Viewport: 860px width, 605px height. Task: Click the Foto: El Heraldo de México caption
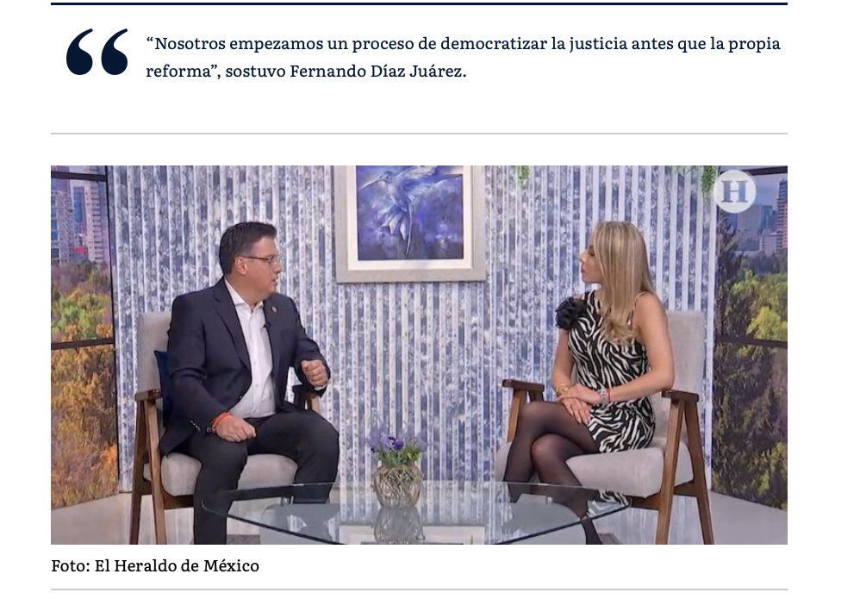(155, 565)
